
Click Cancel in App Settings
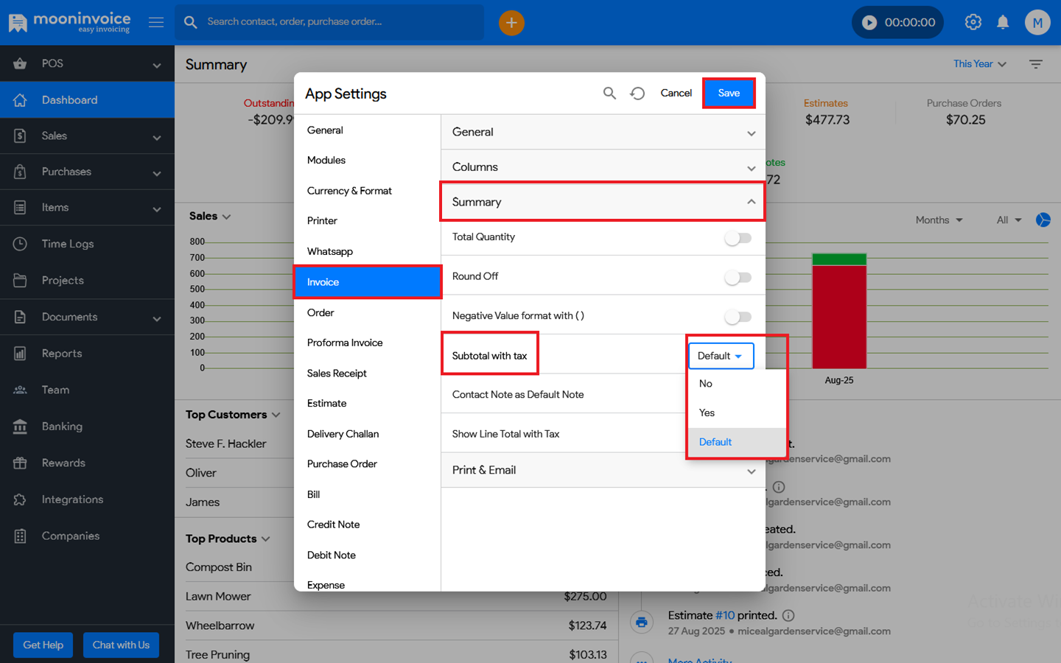tap(676, 93)
